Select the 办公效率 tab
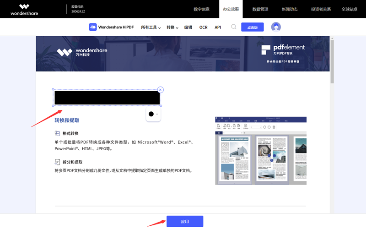 [x=231, y=9]
